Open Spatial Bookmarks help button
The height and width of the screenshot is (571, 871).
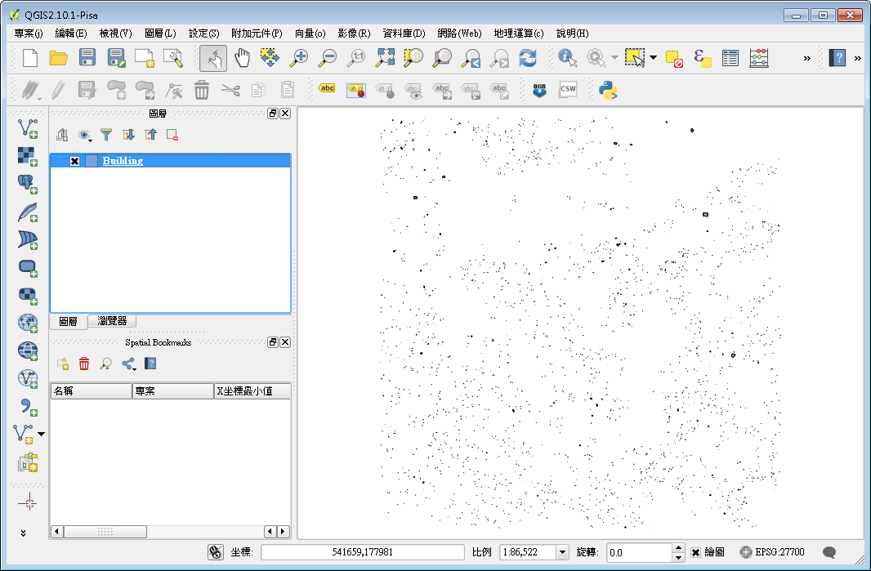coord(149,364)
